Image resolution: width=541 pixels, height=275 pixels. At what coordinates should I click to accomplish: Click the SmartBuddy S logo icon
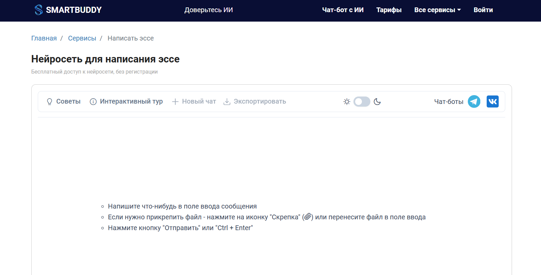click(39, 10)
